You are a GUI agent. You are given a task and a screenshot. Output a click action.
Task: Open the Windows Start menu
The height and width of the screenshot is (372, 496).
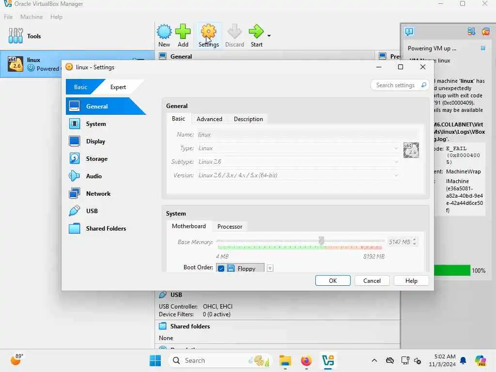pyautogui.click(x=155, y=360)
